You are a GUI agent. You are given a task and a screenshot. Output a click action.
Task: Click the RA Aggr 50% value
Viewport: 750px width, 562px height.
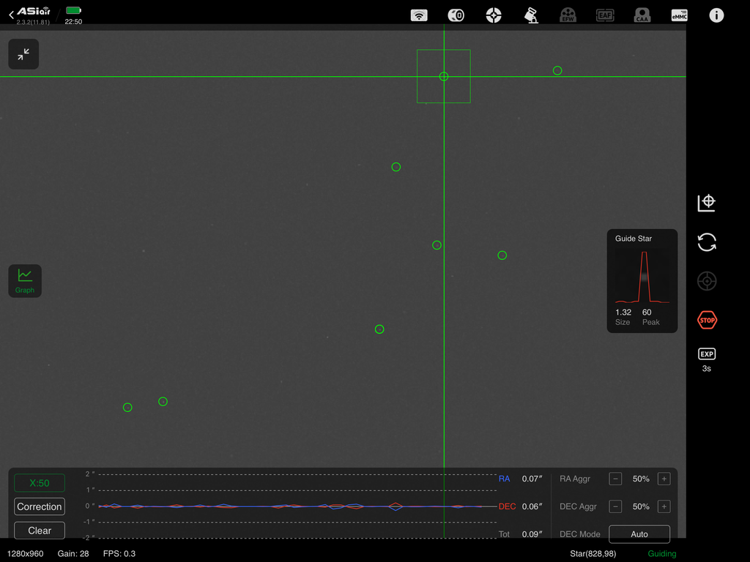[x=641, y=479]
